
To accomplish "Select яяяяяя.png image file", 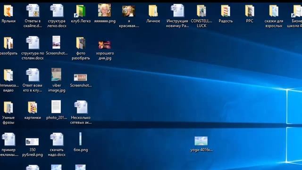I will tap(105, 10).
